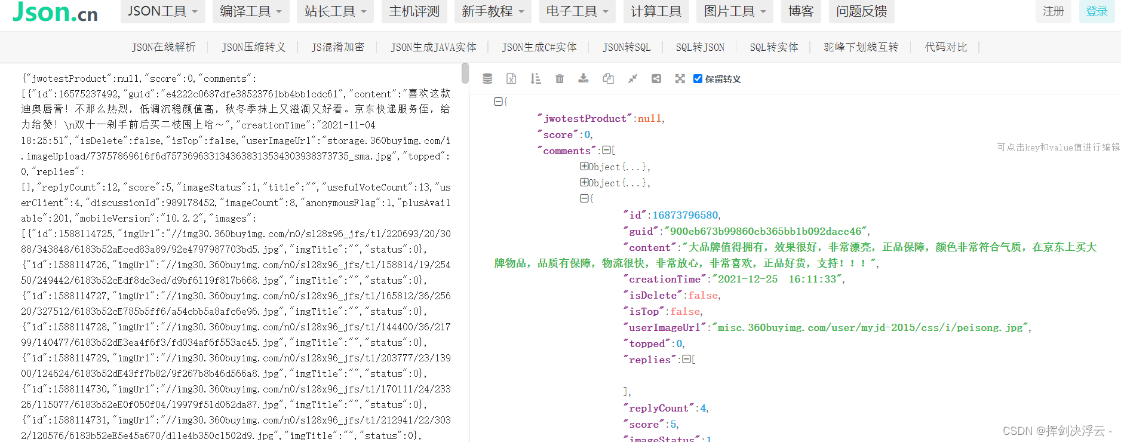Open the 站长工具 dropdown menu
The width and height of the screenshot is (1121, 442).
pyautogui.click(x=336, y=11)
